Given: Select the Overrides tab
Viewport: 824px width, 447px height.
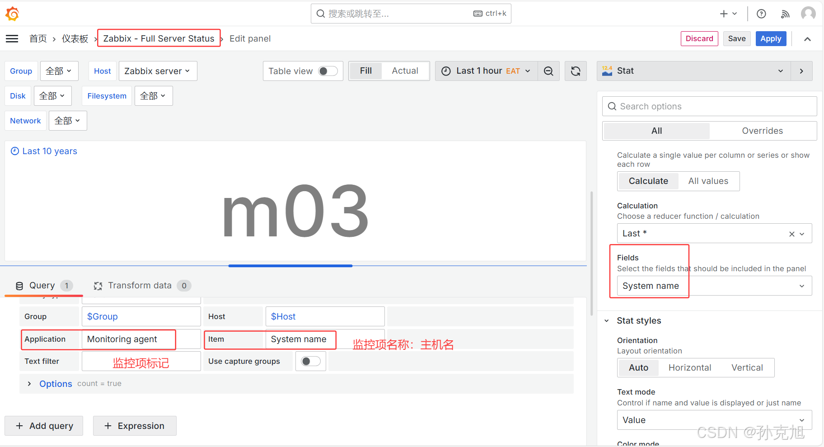Looking at the screenshot, I should click(x=762, y=131).
